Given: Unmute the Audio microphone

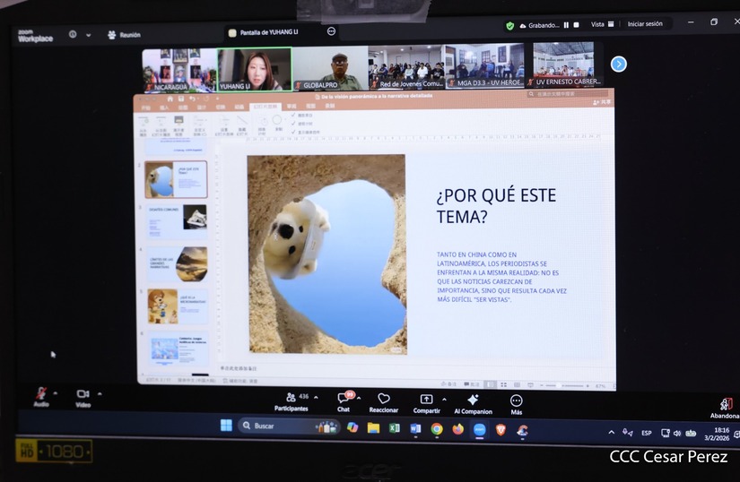Looking at the screenshot, I should tap(40, 394).
